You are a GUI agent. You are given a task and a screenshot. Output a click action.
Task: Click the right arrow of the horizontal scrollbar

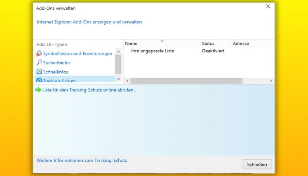271,81
